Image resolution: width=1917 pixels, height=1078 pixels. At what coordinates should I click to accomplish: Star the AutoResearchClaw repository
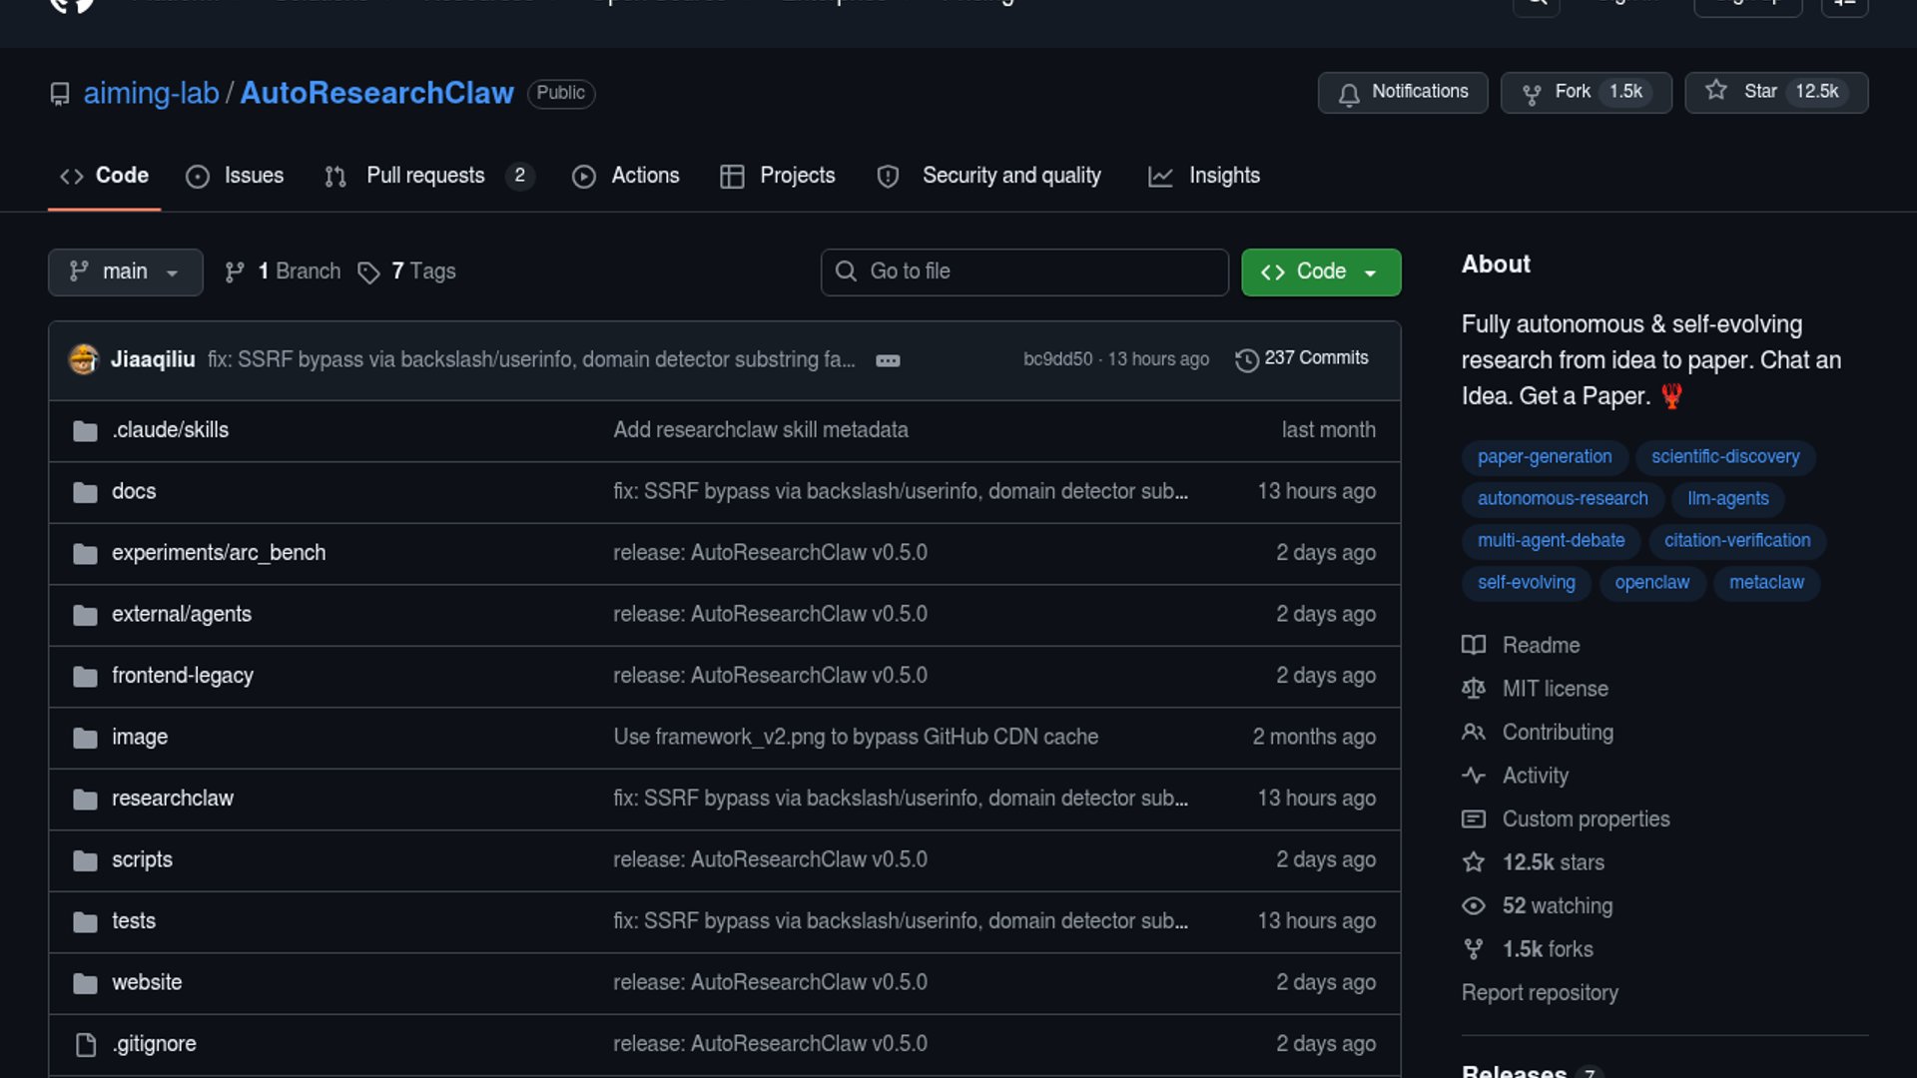(x=1776, y=93)
